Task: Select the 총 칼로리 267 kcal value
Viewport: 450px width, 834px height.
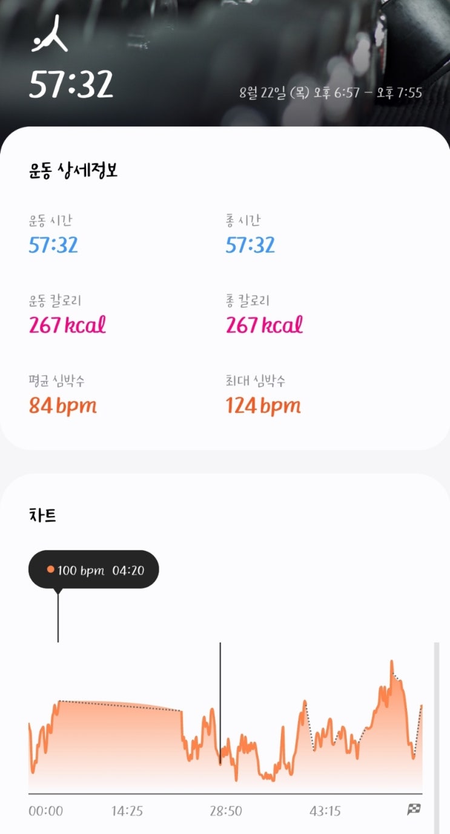Action: [x=264, y=325]
